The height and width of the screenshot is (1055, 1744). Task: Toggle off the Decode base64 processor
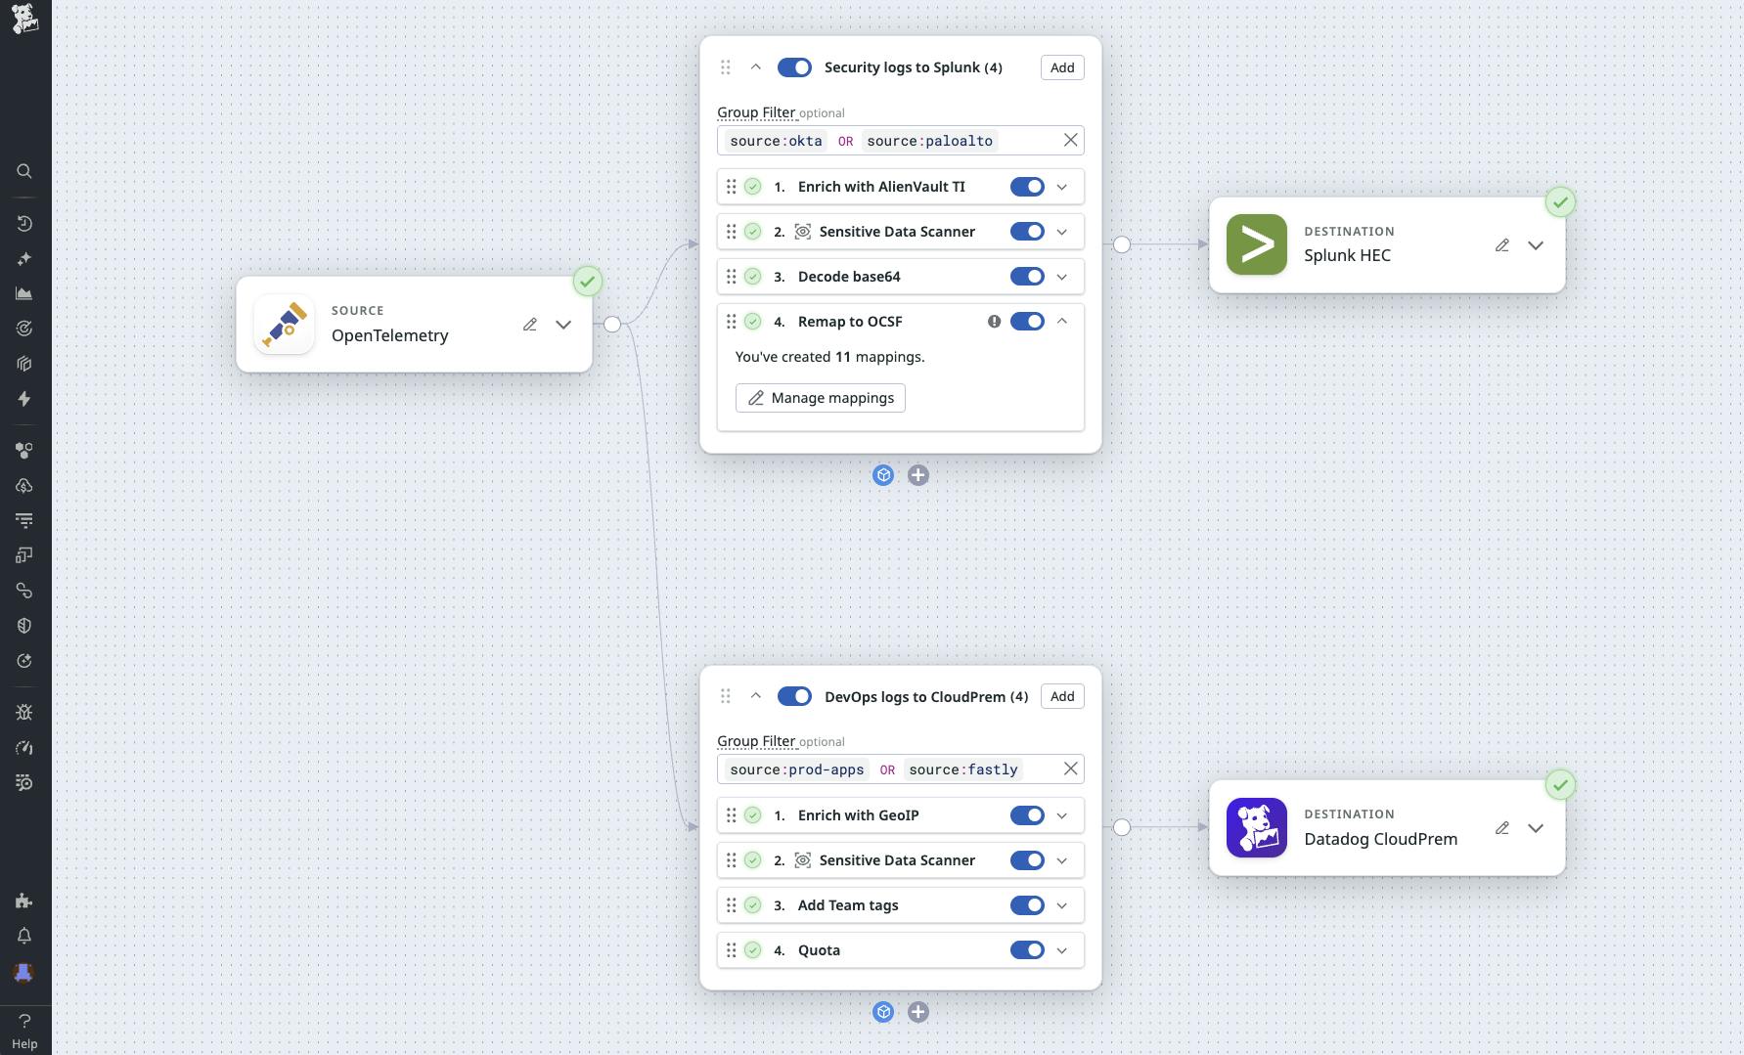[1027, 276]
